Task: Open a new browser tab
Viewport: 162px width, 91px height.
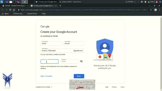Action: (x=60, y=6)
